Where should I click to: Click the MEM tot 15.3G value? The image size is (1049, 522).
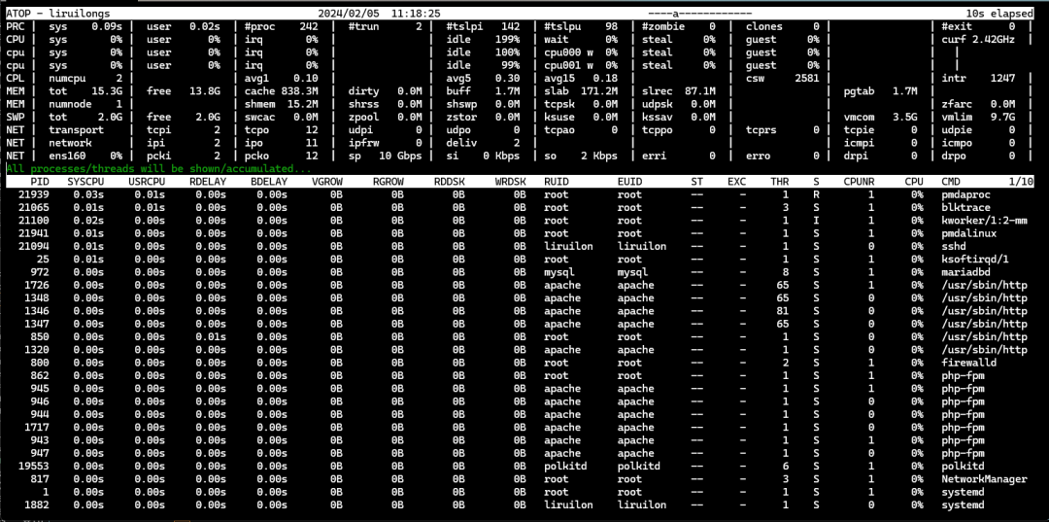(x=85, y=91)
